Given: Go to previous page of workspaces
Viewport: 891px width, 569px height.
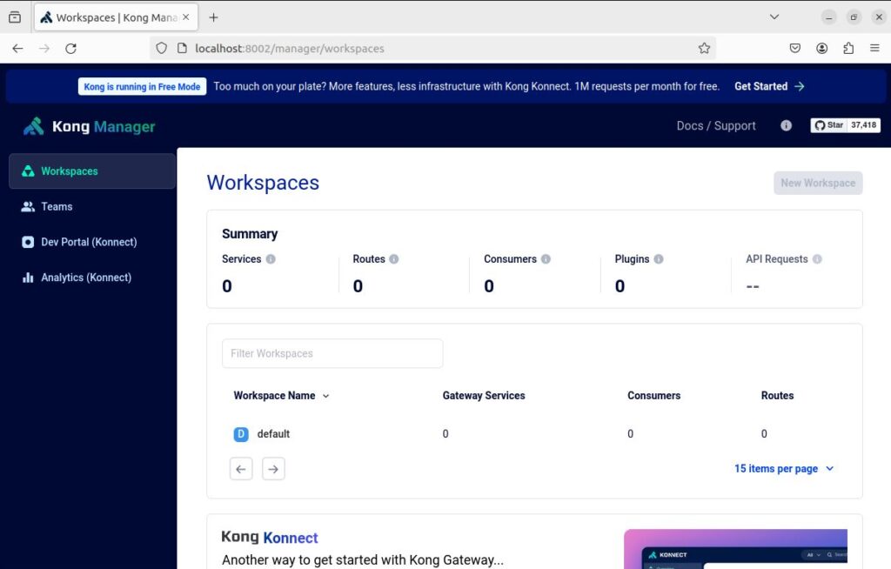Looking at the screenshot, I should tap(241, 469).
